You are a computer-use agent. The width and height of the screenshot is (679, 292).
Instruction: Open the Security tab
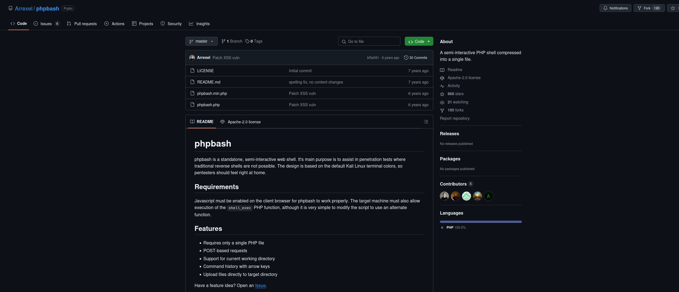tap(171, 24)
